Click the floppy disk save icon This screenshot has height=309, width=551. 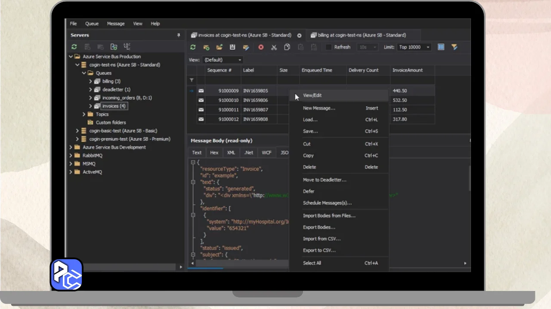pyautogui.click(x=232, y=47)
